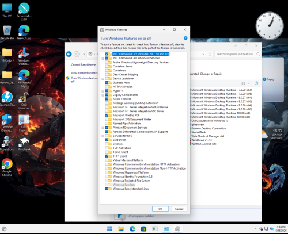Enable the Telnet Client checkbox
This screenshot has width=288, height=234.
tap(107, 152)
